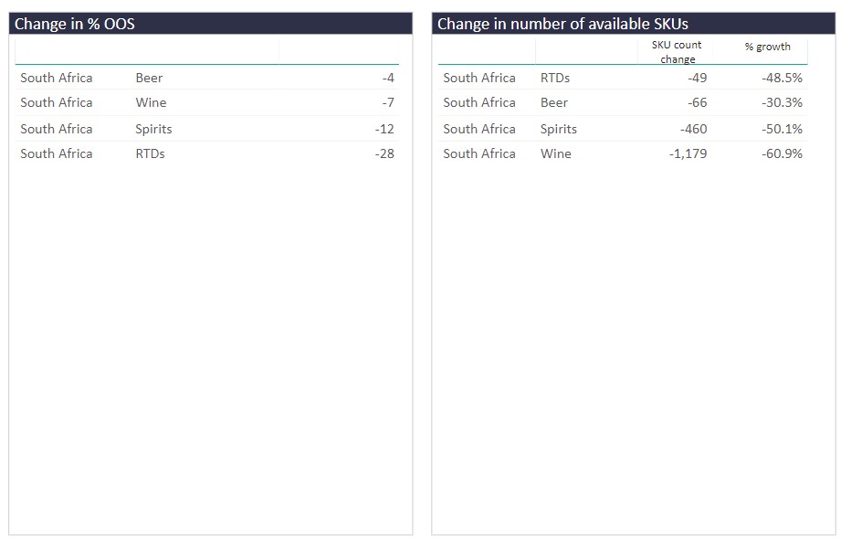
Task: Click the -7 value for Wine OOS
Action: tap(388, 102)
